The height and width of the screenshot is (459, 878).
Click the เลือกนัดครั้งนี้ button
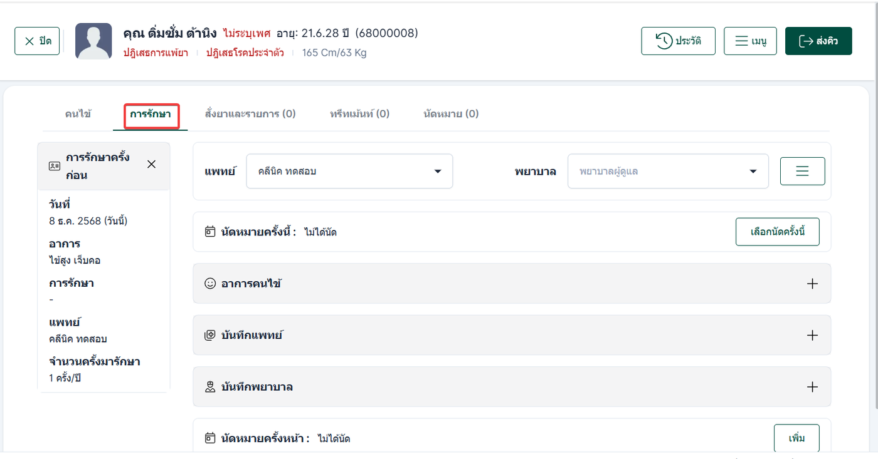(778, 232)
